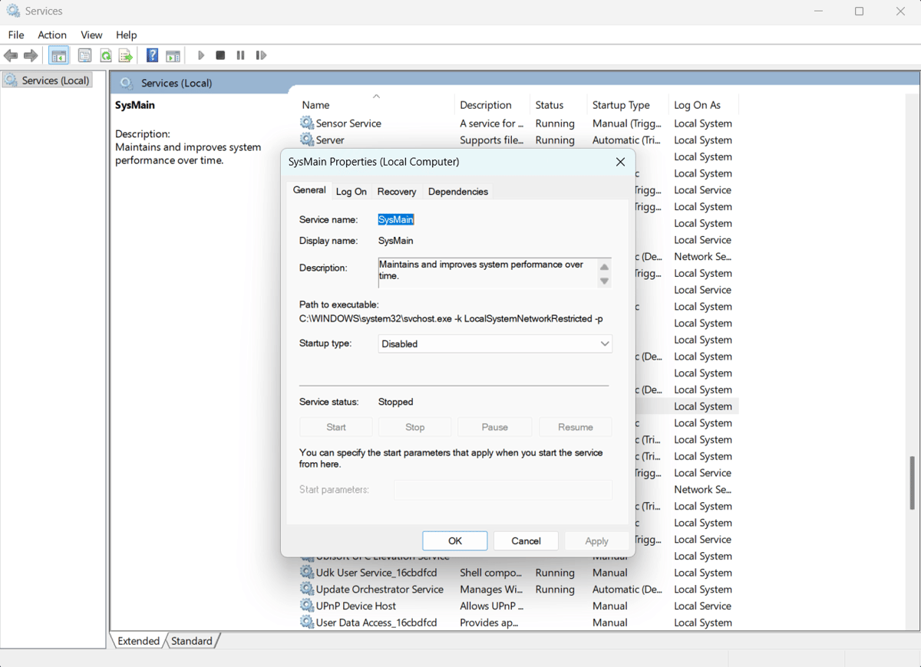Image resolution: width=921 pixels, height=667 pixels.
Task: Click the Properties toolbar icon
Action: coord(85,55)
